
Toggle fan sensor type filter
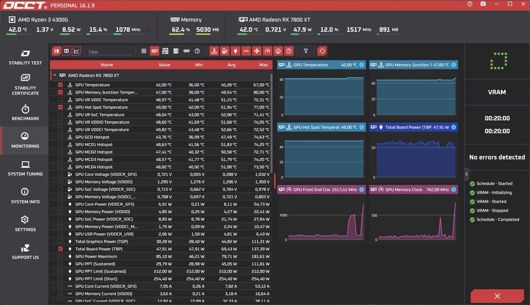pyautogui.click(x=257, y=51)
